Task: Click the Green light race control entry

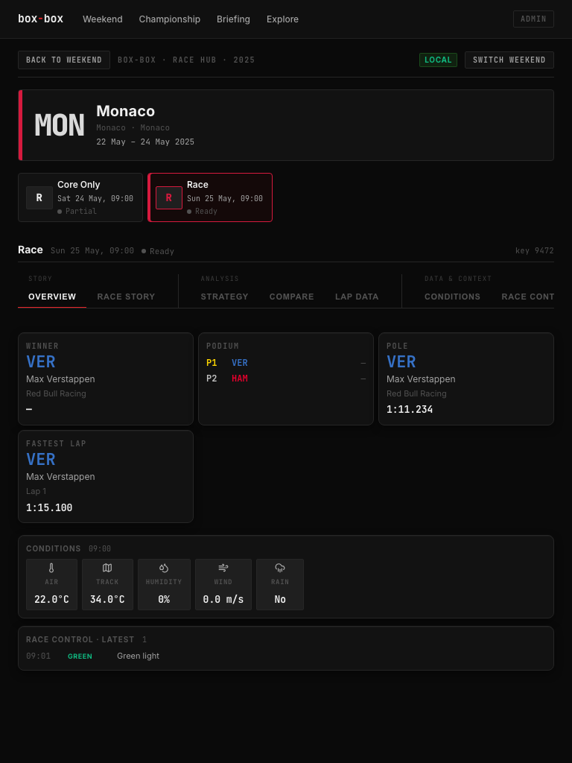Action: pyautogui.click(x=286, y=656)
